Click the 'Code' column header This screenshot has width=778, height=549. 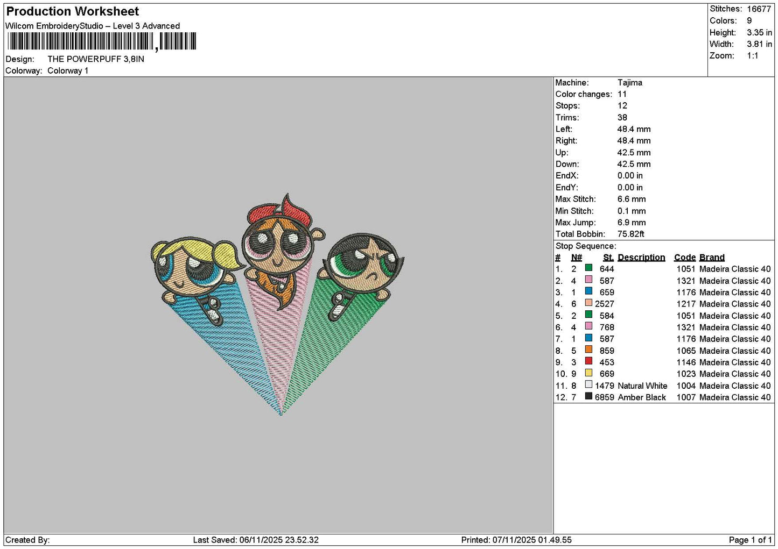[685, 258]
